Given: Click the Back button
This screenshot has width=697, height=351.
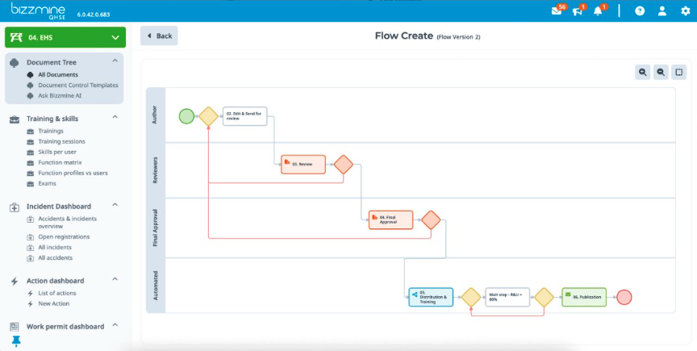Looking at the screenshot, I should (159, 36).
